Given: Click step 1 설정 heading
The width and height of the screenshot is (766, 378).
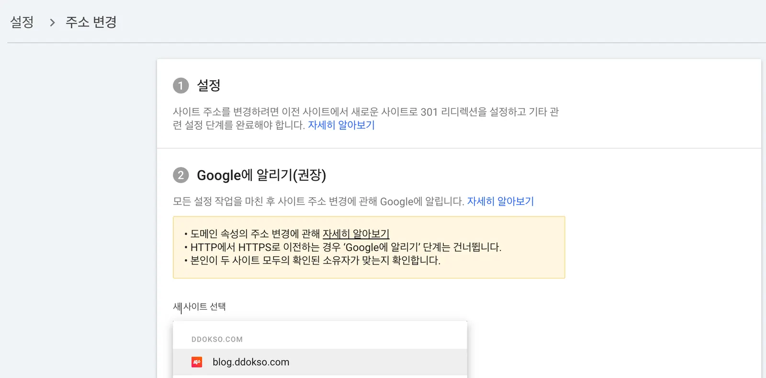Looking at the screenshot, I should (x=209, y=85).
